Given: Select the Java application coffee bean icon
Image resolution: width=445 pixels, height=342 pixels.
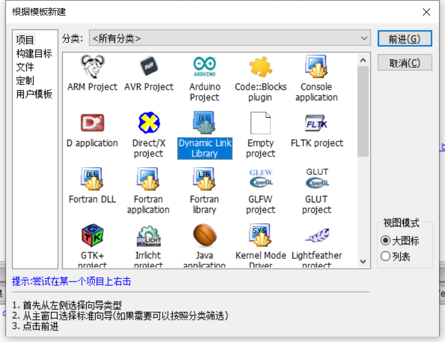Looking at the screenshot, I should pyautogui.click(x=205, y=235).
